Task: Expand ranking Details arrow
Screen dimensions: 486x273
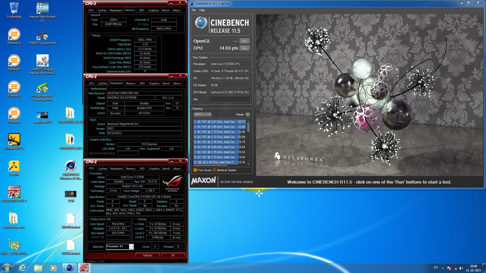Action: pos(248,115)
